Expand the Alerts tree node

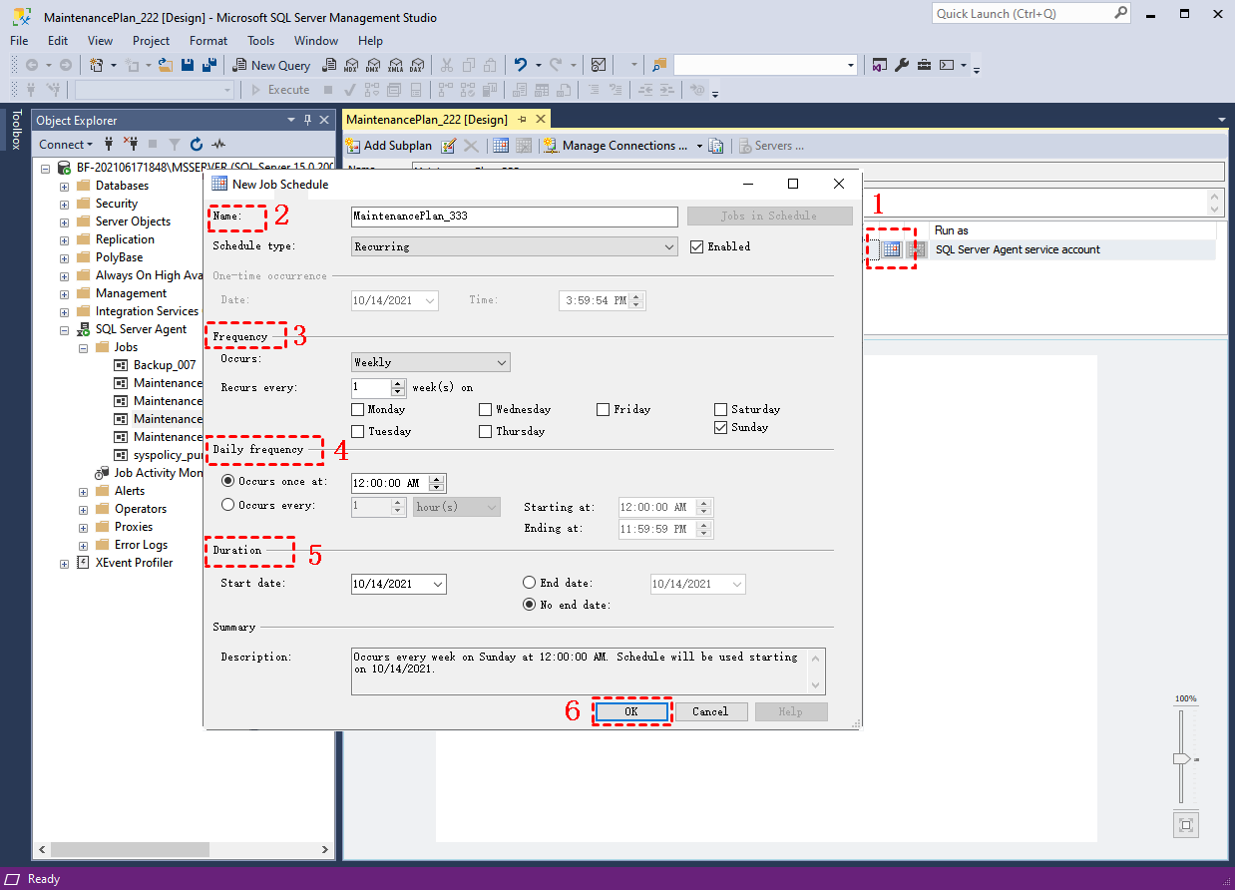tap(84, 491)
